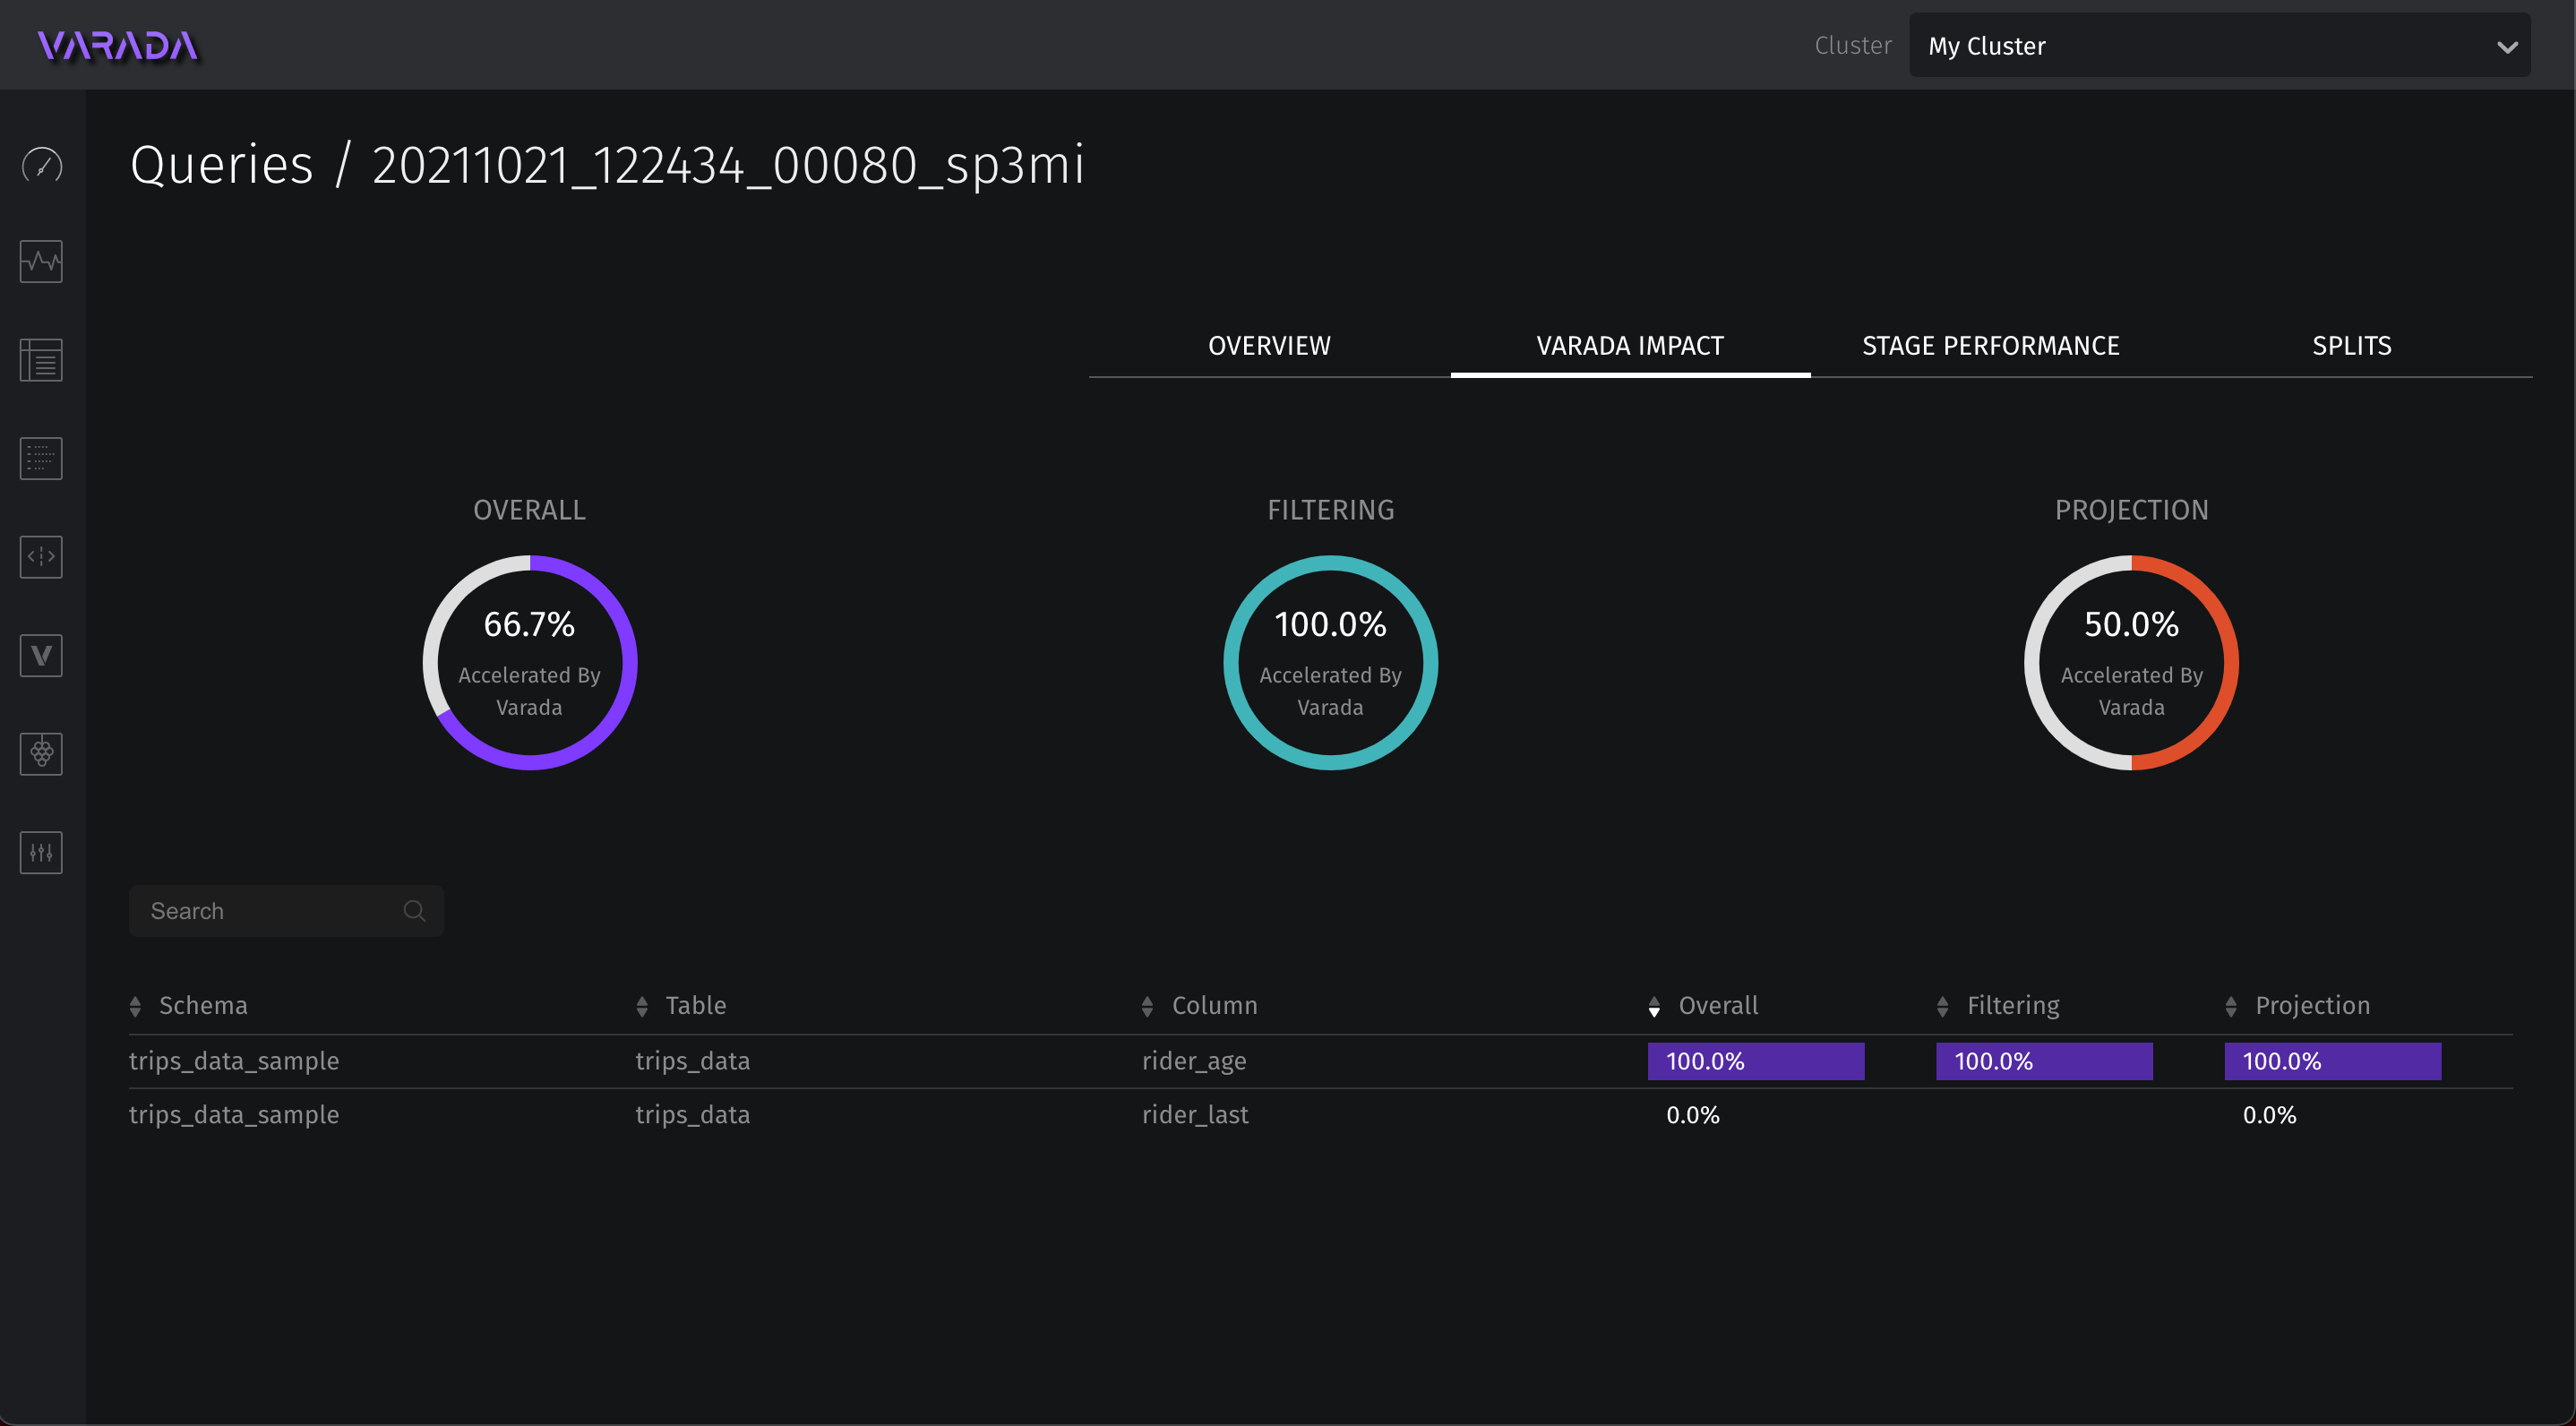Open the grape cluster sidebar icon
Screen dimensions: 2576x1426
[41, 753]
